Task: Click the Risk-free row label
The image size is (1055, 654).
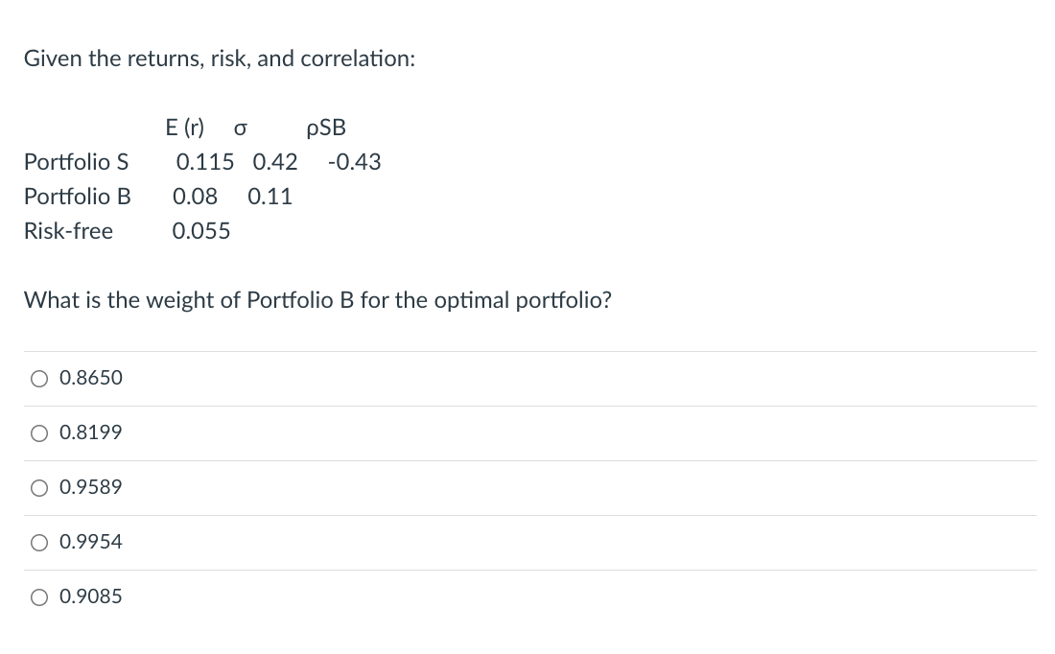Action: (69, 231)
